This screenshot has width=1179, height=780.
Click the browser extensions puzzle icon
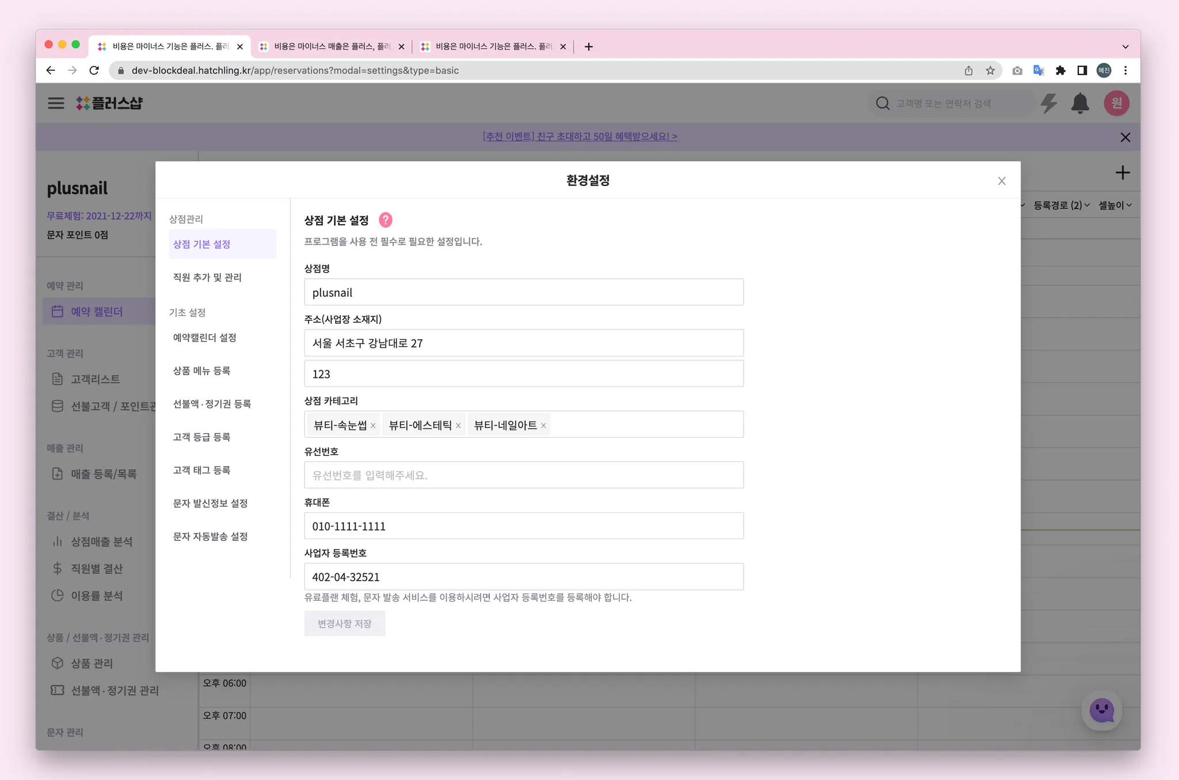1060,70
